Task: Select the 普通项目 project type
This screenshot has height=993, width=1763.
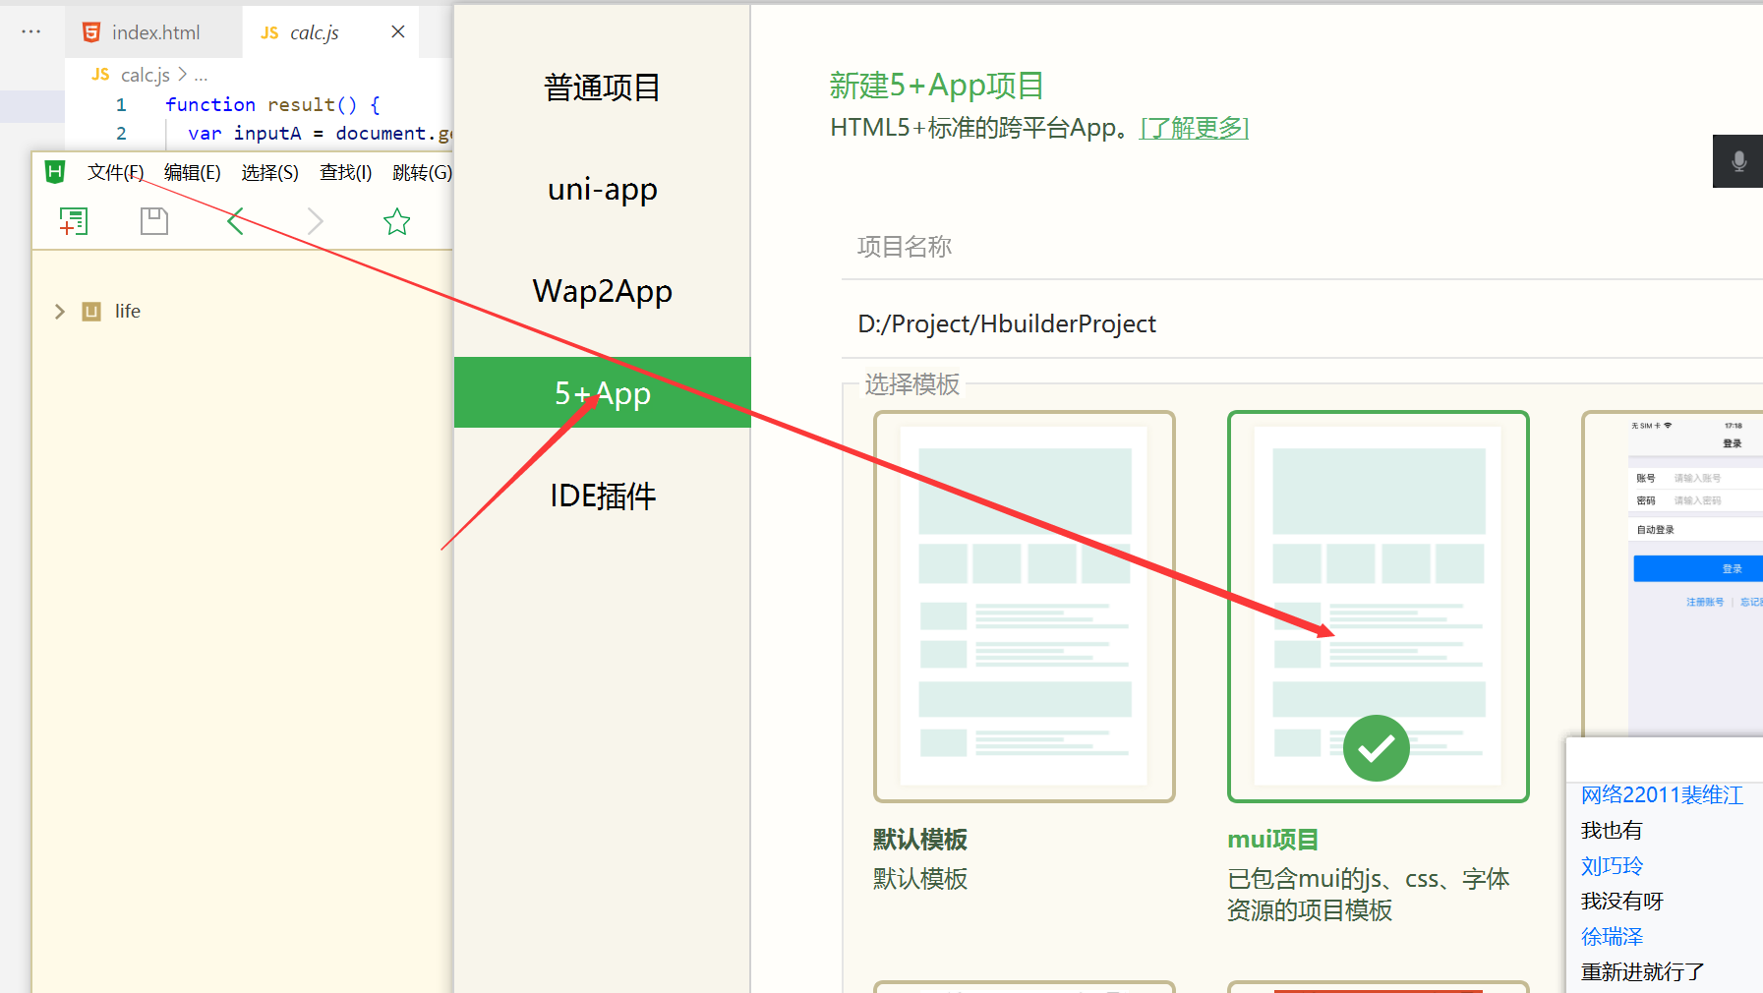Action: tap(602, 88)
